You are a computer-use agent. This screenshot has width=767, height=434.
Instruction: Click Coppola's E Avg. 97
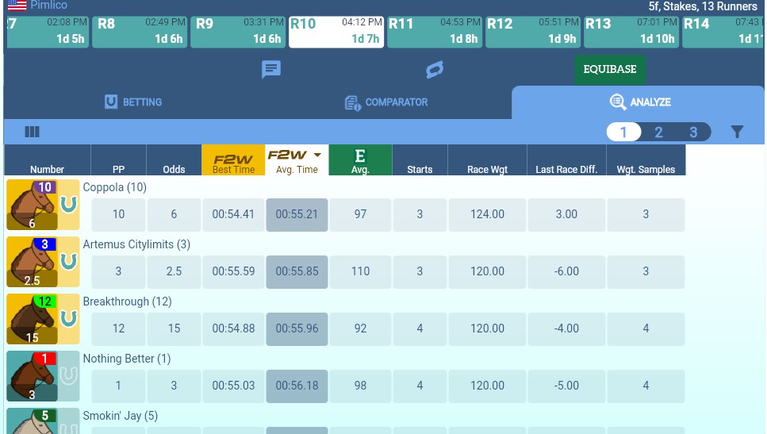tap(361, 214)
